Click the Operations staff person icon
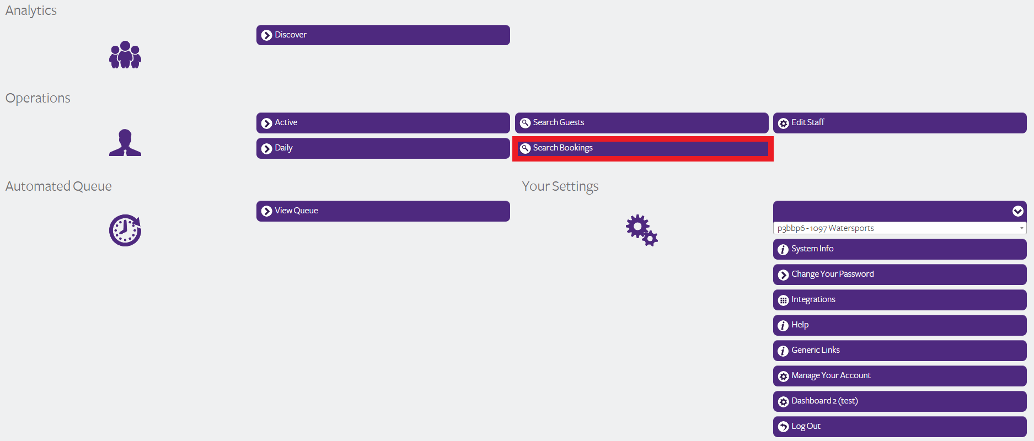This screenshot has width=1034, height=441. pyautogui.click(x=125, y=143)
